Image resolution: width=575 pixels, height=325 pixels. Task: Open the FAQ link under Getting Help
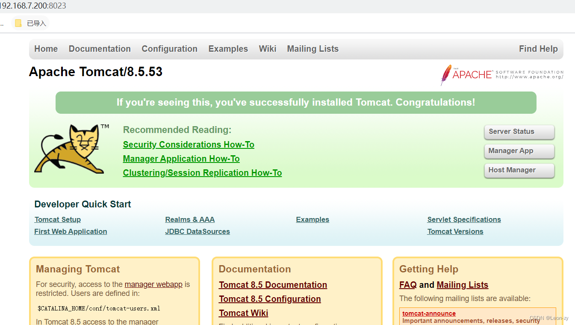(408, 285)
